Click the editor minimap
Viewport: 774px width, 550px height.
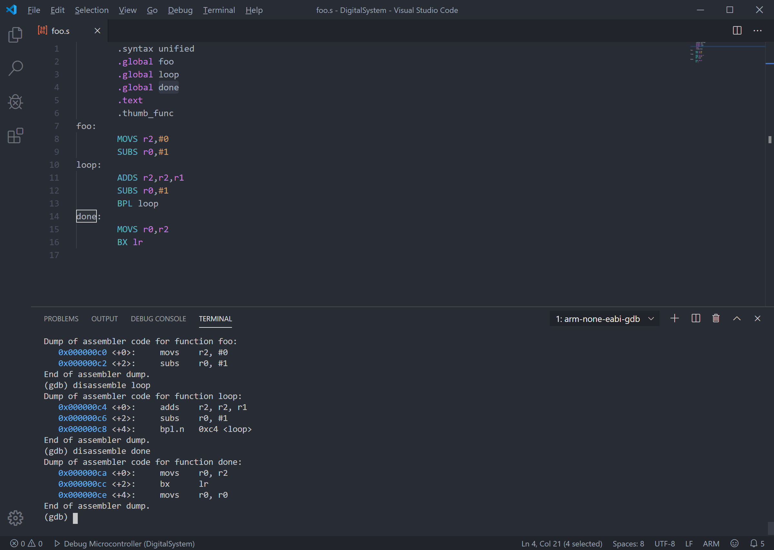[x=698, y=53]
